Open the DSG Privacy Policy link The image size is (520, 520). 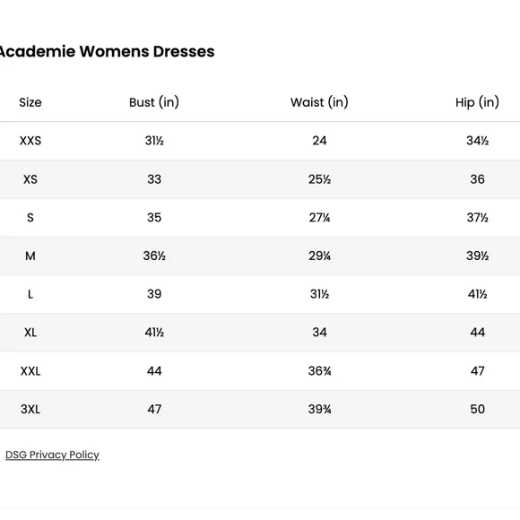(x=52, y=455)
